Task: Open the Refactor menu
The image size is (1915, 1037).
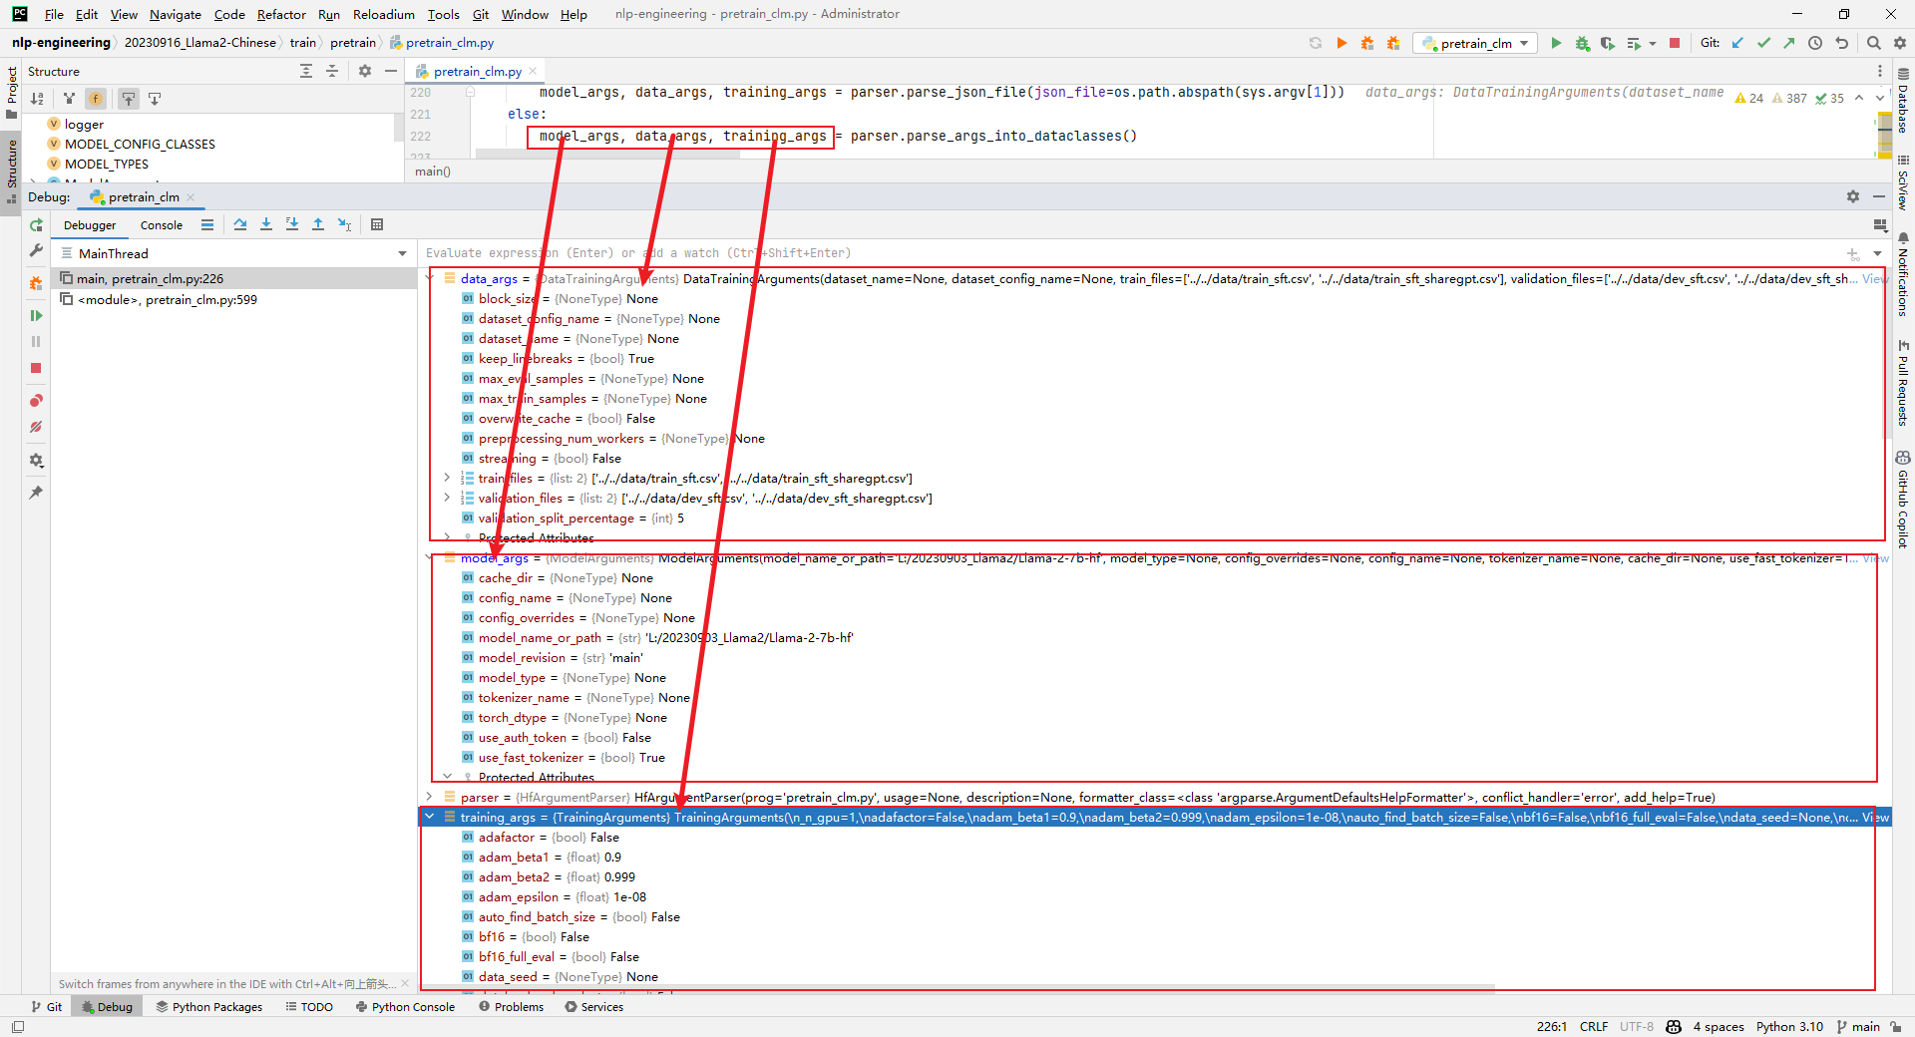Action: coord(281,14)
